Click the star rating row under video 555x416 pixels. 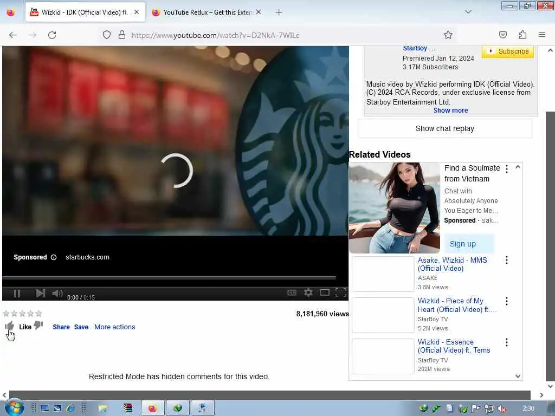click(22, 314)
